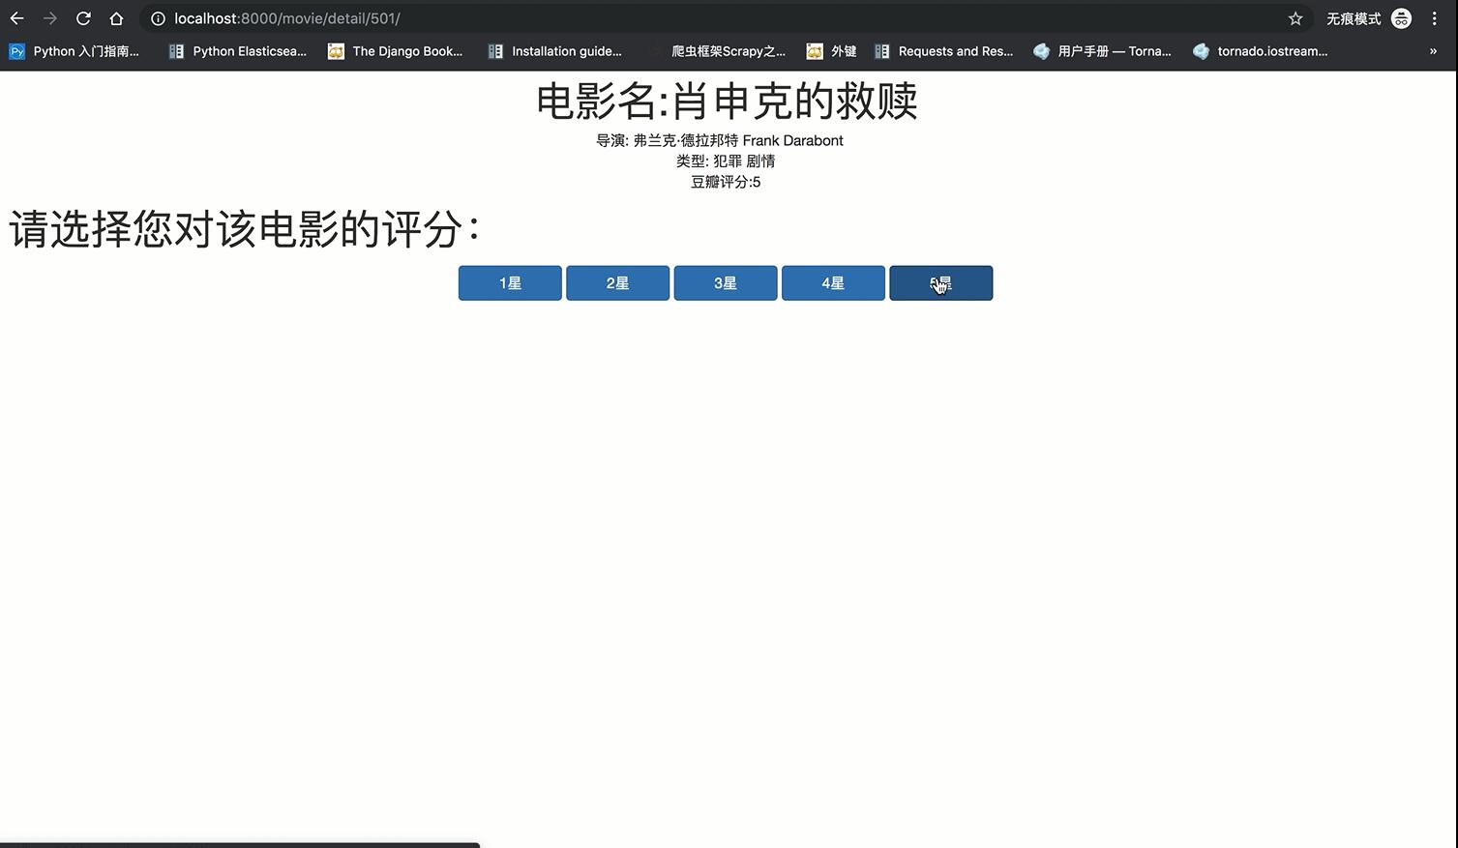The image size is (1458, 848).
Task: Open the Chrome three-dot menu
Action: pos(1435,18)
